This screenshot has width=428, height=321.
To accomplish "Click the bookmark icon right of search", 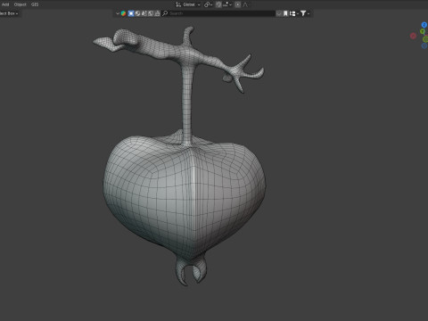I will [285, 13].
